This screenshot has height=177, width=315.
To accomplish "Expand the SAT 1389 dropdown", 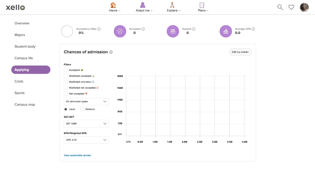I will pos(86,123).
